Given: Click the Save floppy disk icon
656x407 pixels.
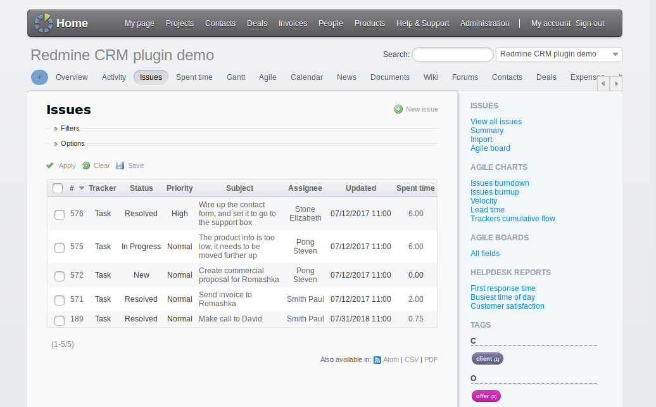Looking at the screenshot, I should pyautogui.click(x=120, y=165).
